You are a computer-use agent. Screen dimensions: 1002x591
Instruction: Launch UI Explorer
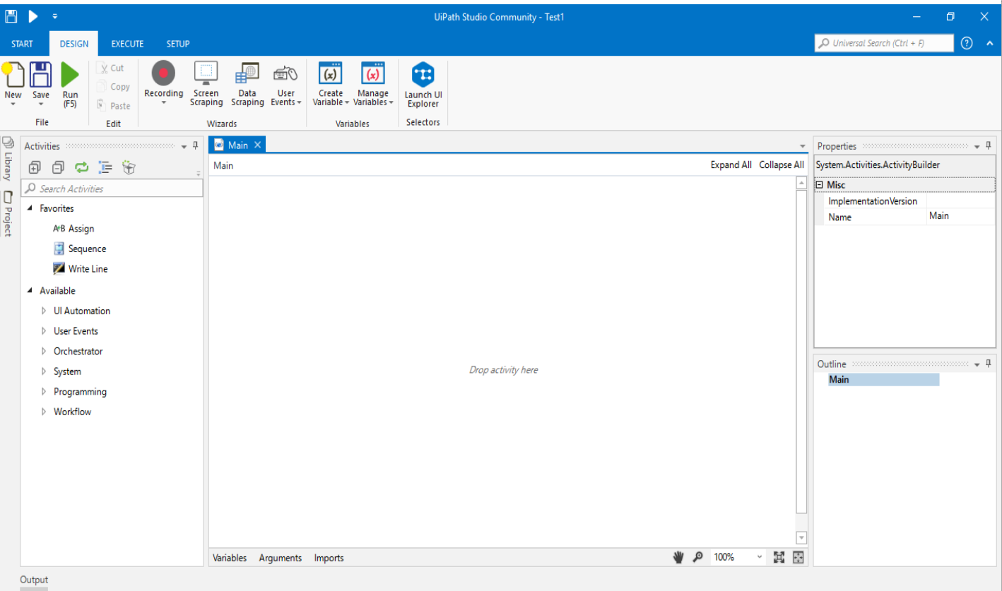(423, 85)
